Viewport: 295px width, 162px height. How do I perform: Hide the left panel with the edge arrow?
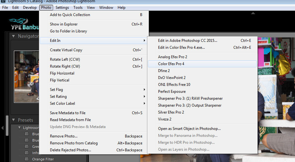(3, 128)
